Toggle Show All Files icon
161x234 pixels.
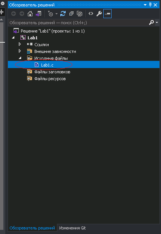pos(80,14)
